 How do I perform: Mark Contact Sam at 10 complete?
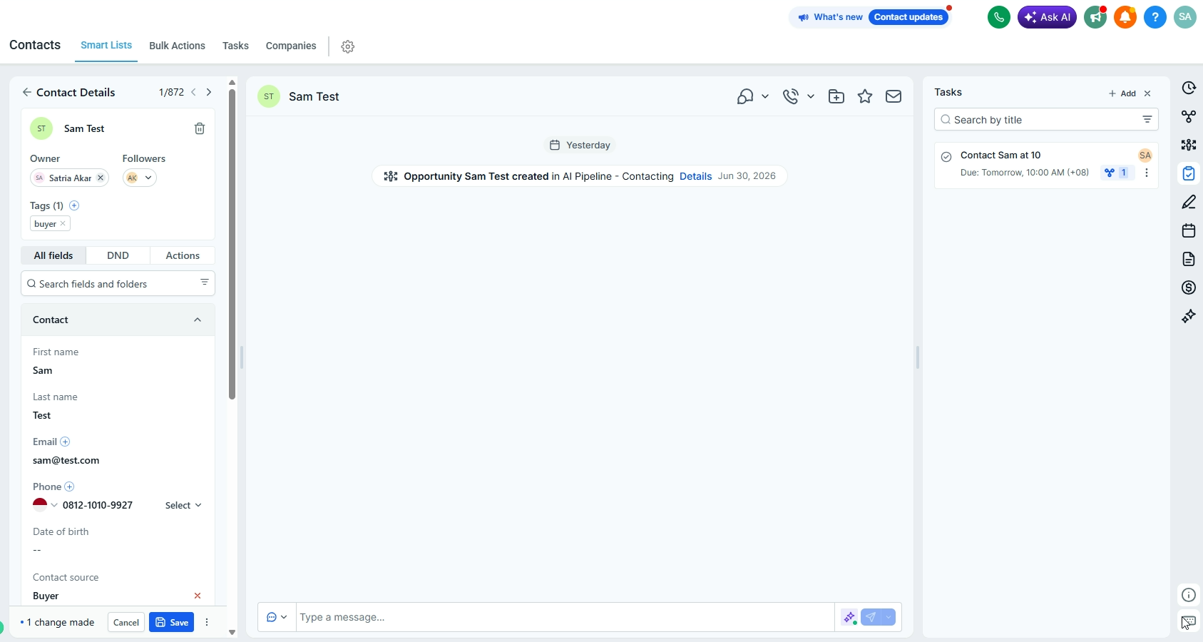(946, 157)
